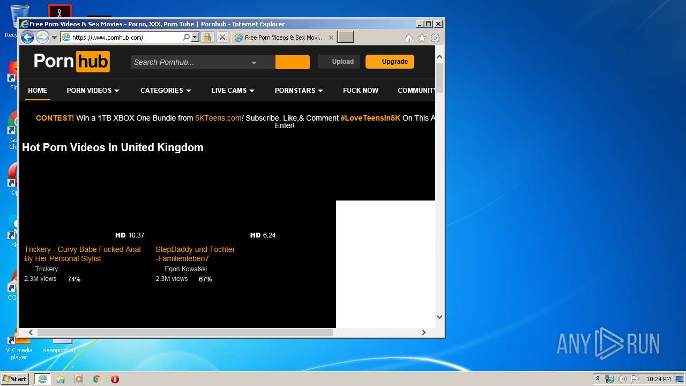Viewport: 686px width, 386px height.
Task: Click the Upload button
Action: (339, 62)
